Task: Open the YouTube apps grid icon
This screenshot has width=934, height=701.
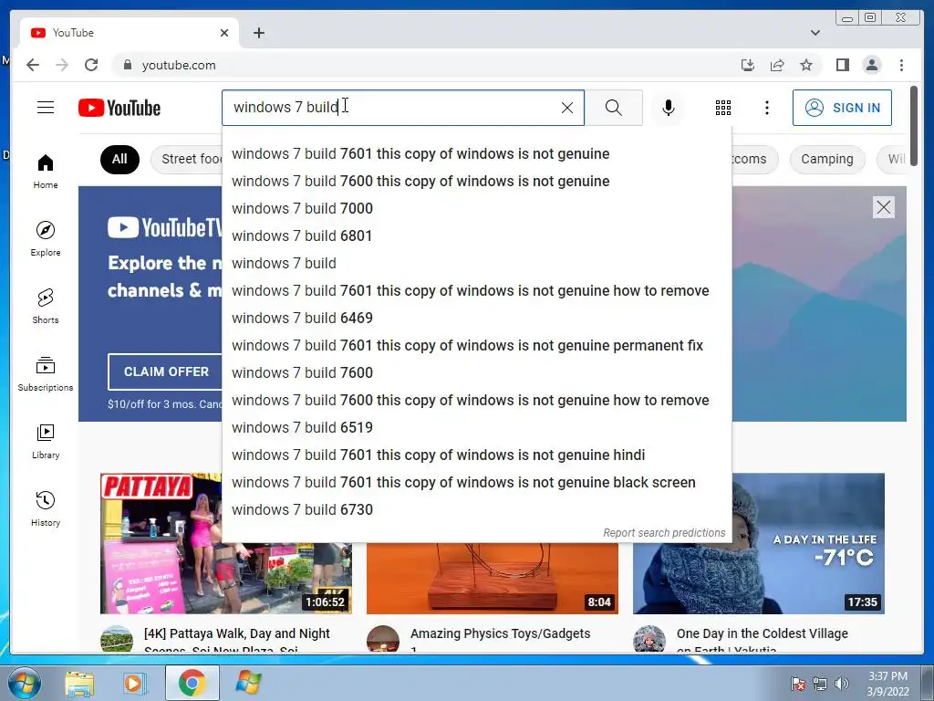Action: point(723,108)
